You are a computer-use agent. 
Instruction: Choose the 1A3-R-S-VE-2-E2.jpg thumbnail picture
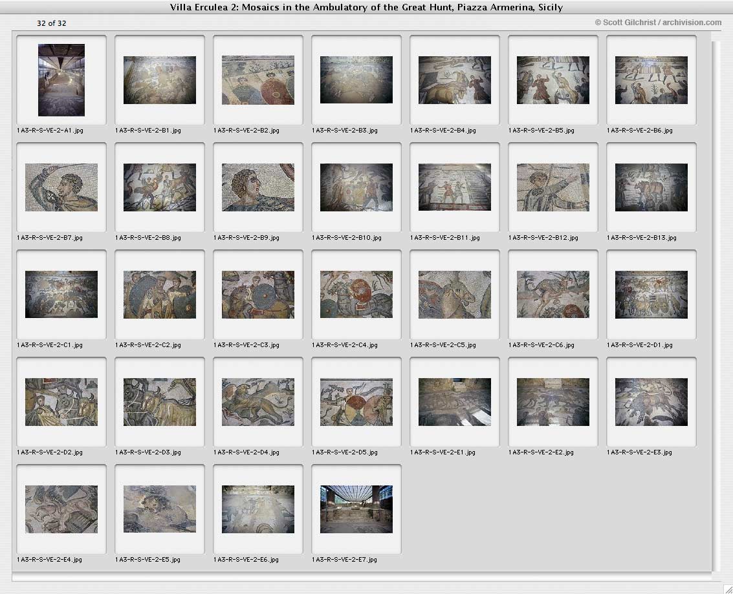553,402
